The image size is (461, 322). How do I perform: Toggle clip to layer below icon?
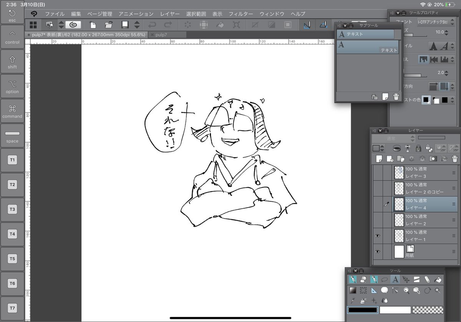[397, 148]
